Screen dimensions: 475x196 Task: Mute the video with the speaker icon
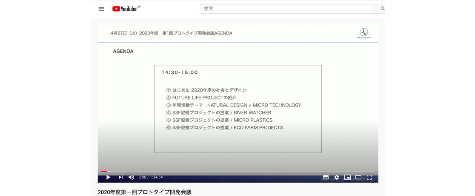[x=131, y=177]
